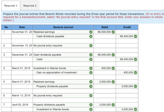Open the Required 2 tab
The height and width of the screenshot is (112, 164).
(30, 6)
